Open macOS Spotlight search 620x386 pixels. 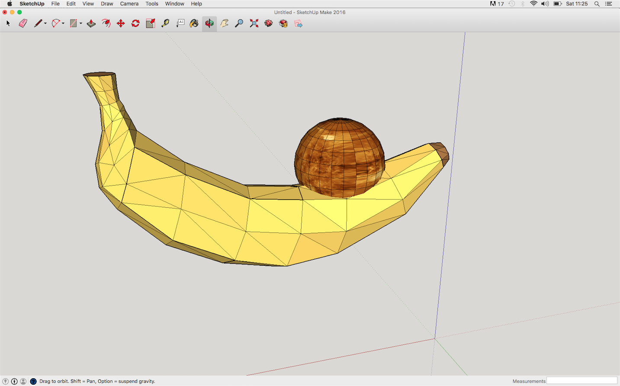coord(597,4)
